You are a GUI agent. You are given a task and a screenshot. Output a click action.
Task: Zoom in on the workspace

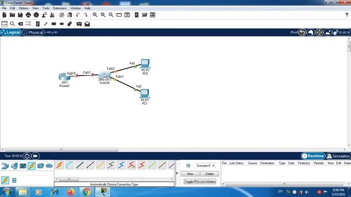[95, 15]
